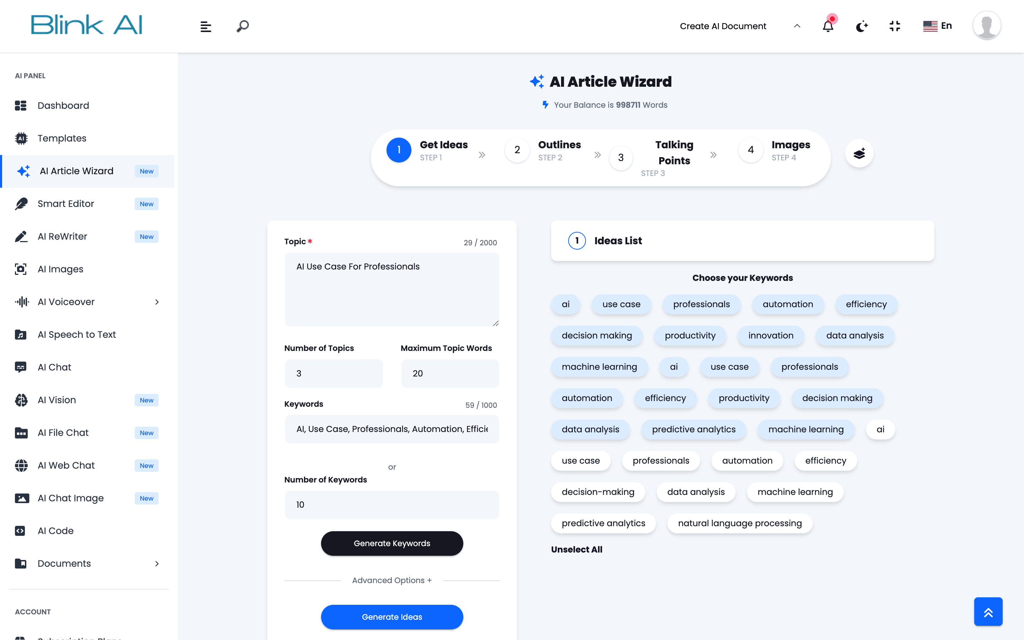Open AI Images from the sidebar

coord(60,269)
